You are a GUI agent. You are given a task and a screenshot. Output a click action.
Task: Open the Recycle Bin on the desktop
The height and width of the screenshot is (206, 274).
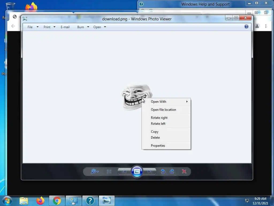point(10,6)
